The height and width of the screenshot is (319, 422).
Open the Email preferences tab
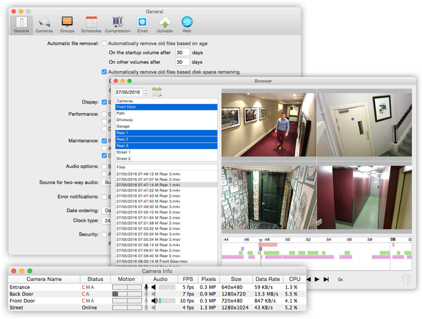142,24
